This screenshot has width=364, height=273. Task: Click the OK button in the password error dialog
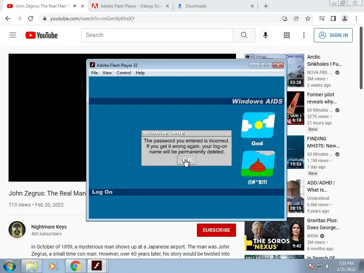click(186, 160)
